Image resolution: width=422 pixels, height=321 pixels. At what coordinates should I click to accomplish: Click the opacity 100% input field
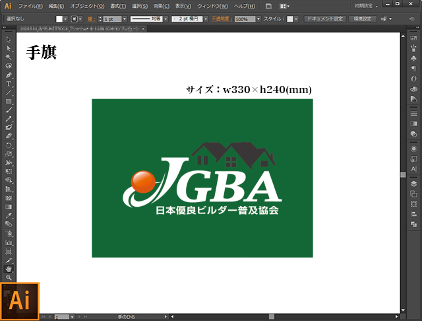click(x=245, y=19)
